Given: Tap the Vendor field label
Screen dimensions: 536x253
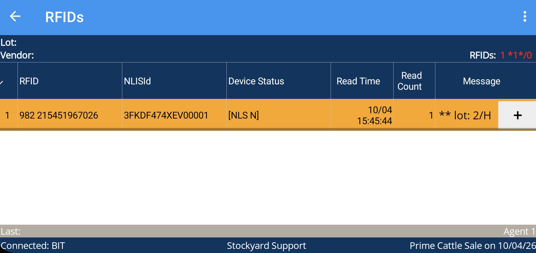Looking at the screenshot, I should tap(17, 55).
